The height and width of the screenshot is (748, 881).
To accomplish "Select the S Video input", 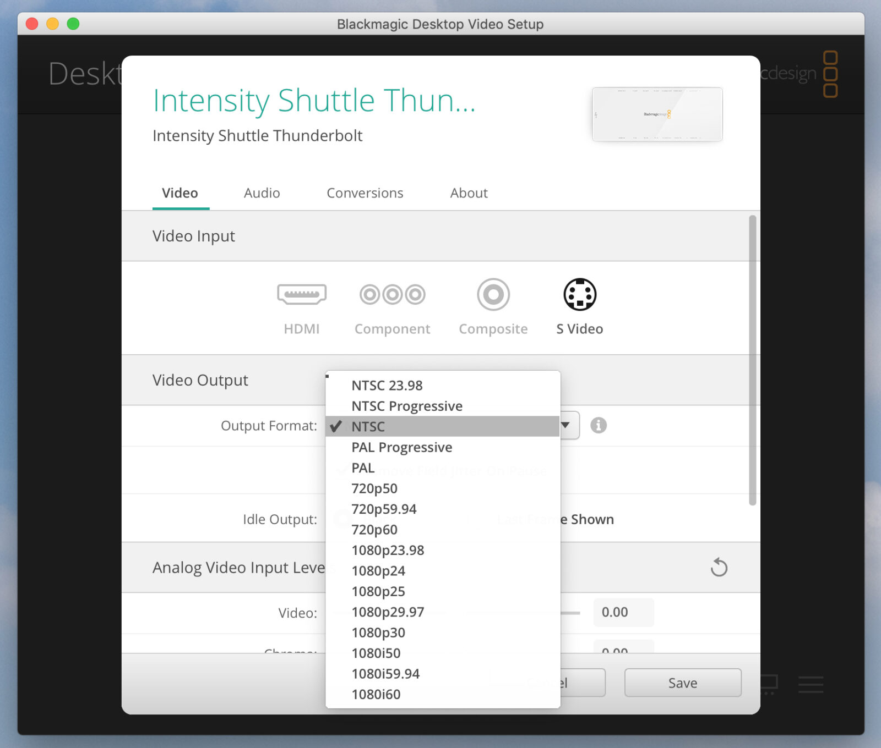I will point(579,305).
